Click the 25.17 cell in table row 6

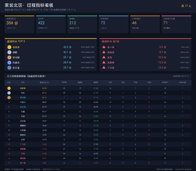44,112
